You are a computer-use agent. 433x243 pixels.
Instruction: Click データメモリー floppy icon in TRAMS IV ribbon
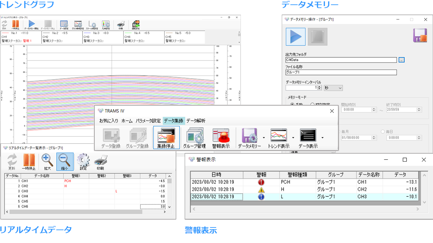(250, 138)
